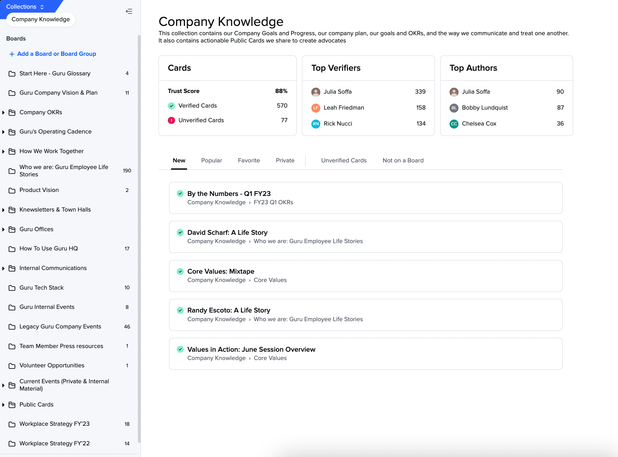The width and height of the screenshot is (618, 457).
Task: Click the folder icon for How To Use Guru HQ
Action: (12, 249)
